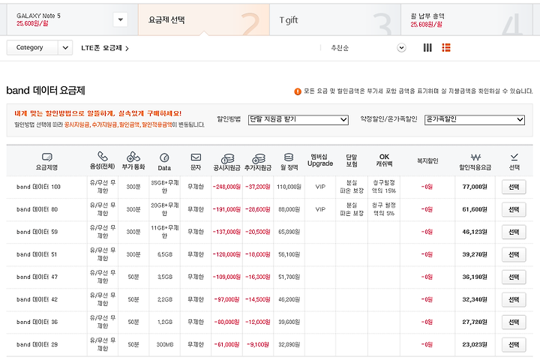
Task: Click the OK 캐쉬백 column header
Action: (384, 160)
